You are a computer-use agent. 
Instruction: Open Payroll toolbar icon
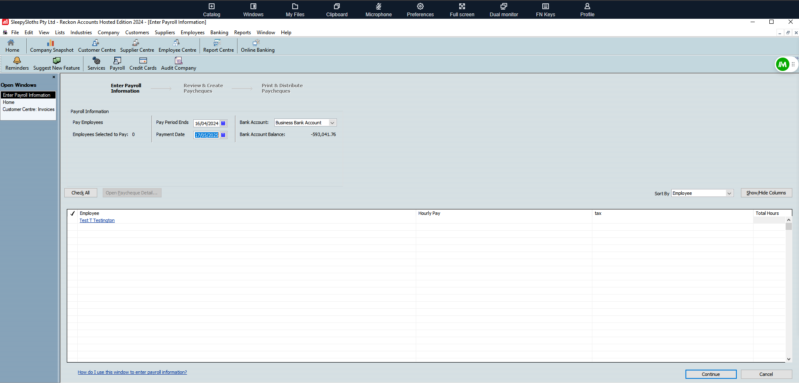pos(117,64)
